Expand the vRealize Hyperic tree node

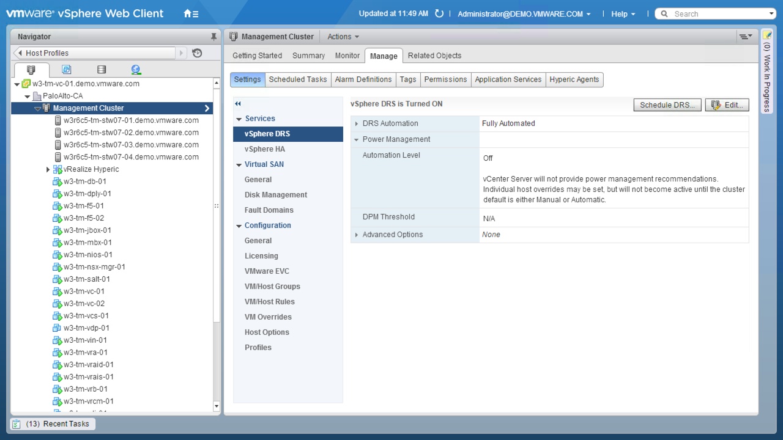click(x=48, y=169)
